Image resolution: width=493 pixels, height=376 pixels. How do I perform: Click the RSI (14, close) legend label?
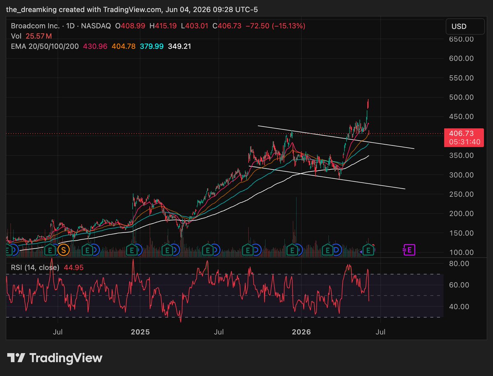(x=35, y=268)
